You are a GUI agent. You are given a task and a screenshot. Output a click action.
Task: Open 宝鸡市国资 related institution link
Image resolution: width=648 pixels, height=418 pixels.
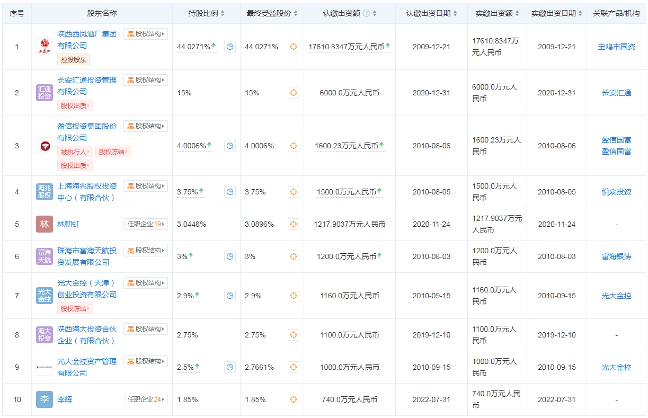616,47
